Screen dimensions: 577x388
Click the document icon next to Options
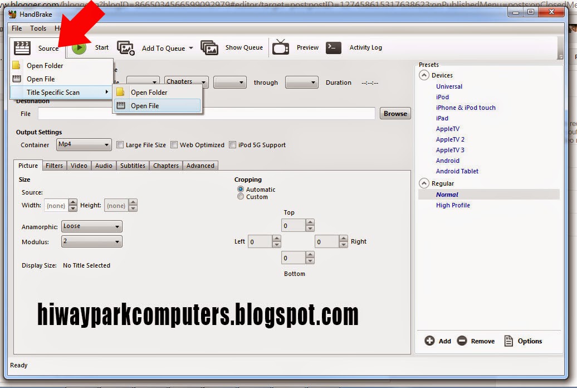(508, 341)
